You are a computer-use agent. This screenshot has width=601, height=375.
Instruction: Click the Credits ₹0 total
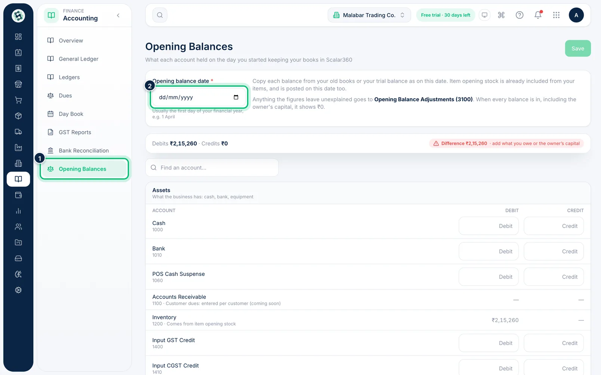pos(214,144)
